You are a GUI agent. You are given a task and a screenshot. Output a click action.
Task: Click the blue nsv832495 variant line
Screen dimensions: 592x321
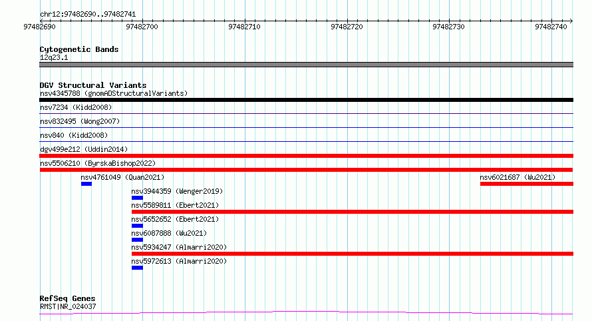click(306, 127)
